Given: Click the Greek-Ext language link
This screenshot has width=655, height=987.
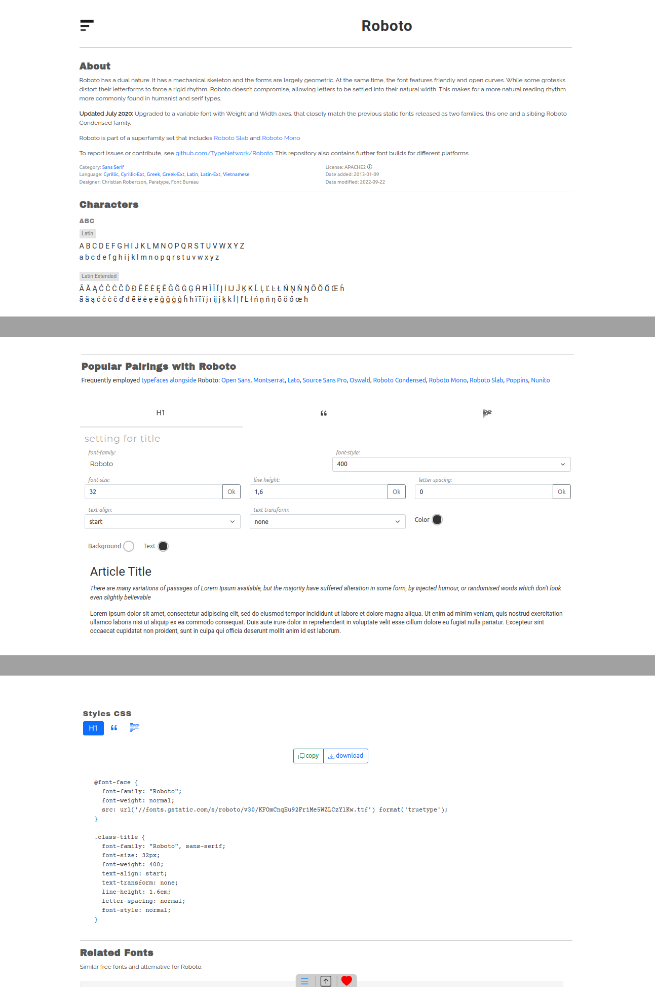Looking at the screenshot, I should [173, 174].
